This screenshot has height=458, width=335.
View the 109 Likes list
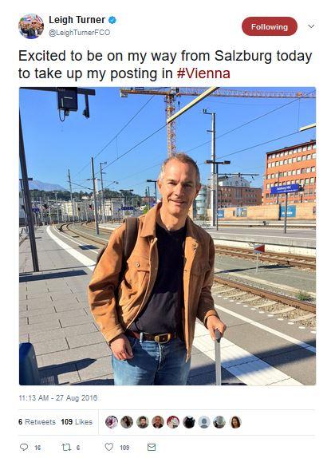pyautogui.click(x=77, y=422)
